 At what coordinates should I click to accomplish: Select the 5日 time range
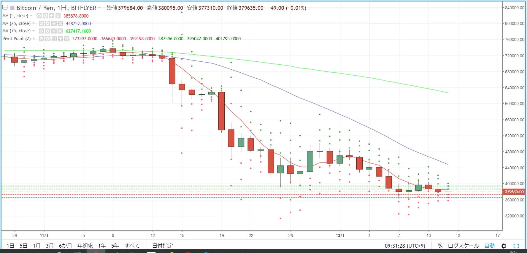click(x=23, y=246)
